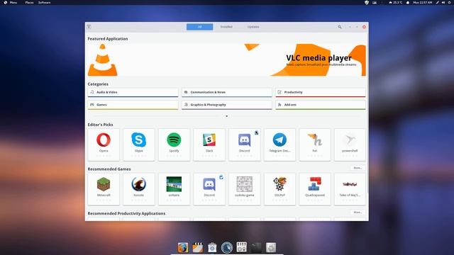Open Discord in Editor's Picks
The image size is (454, 255).
[244, 144]
